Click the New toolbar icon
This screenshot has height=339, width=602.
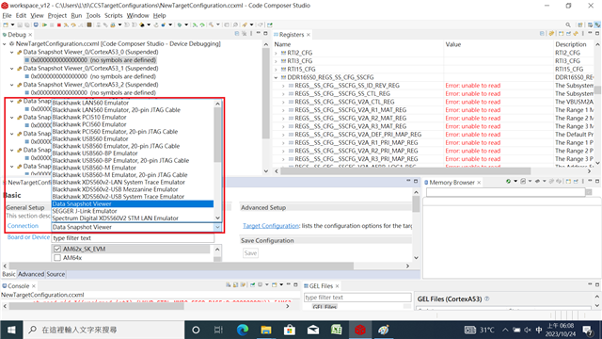pos(6,25)
